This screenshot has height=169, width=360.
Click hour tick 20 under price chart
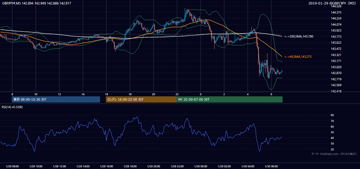[x=154, y=94]
